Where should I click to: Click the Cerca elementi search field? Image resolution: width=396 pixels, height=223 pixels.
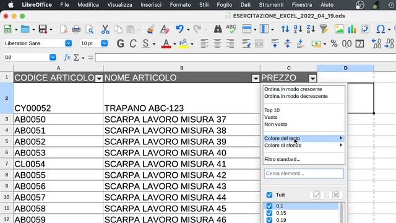[304, 173]
